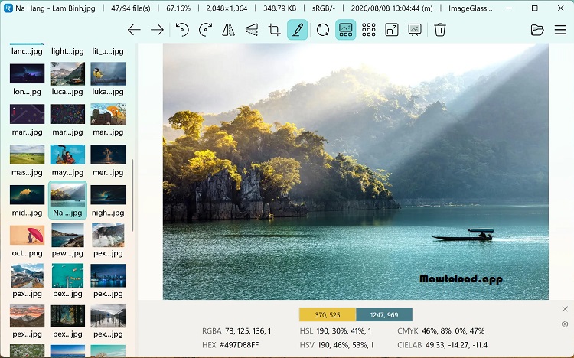The width and height of the screenshot is (574, 358).
Task: Click the lanc...jpg file label
Action: point(27,51)
